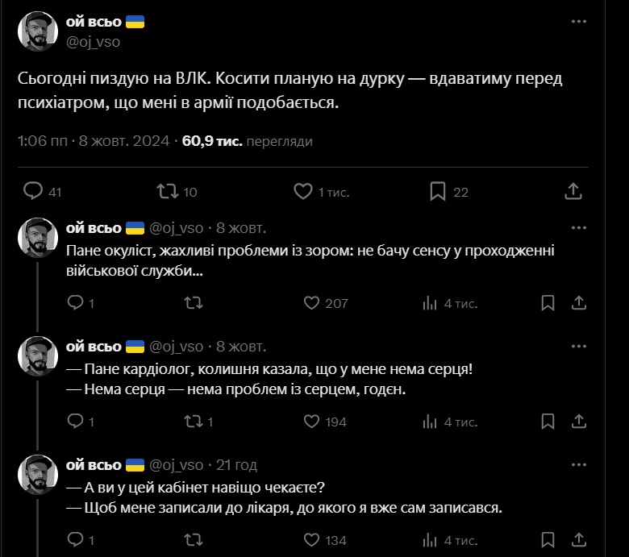The image size is (629, 557).
Task: Open the main post timestamp 8 жовт. 2024
Action: pyautogui.click(x=124, y=141)
